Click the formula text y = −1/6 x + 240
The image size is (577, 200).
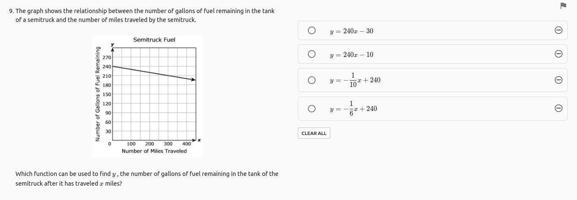click(x=353, y=109)
